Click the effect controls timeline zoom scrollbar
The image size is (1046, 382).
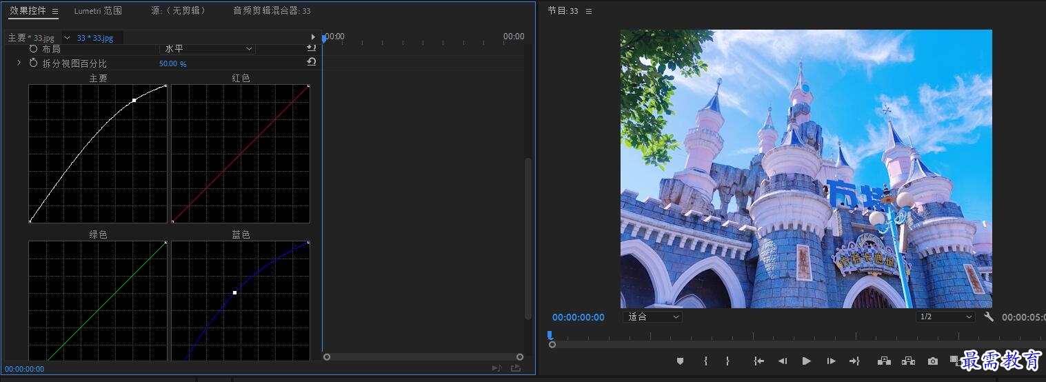pos(423,356)
